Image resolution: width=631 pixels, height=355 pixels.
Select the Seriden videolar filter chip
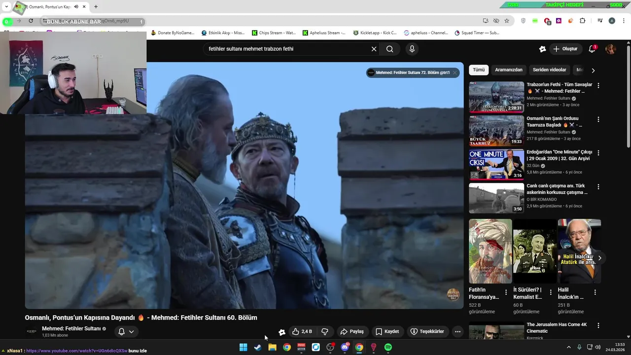549,70
